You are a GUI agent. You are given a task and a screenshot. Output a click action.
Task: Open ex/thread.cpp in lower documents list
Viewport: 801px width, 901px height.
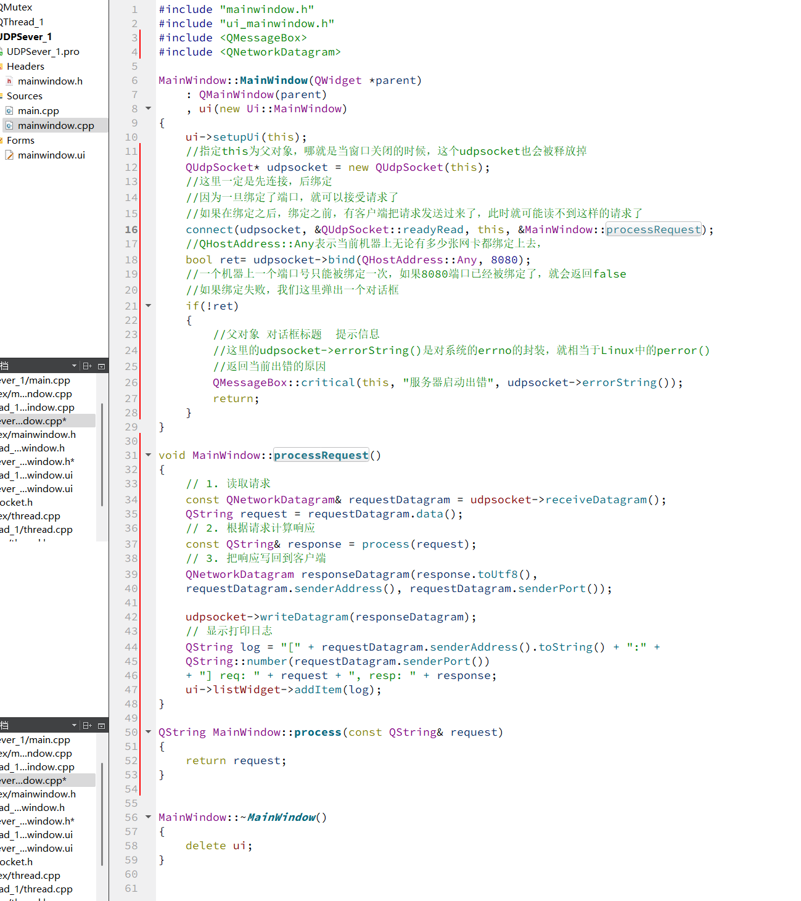pos(30,876)
